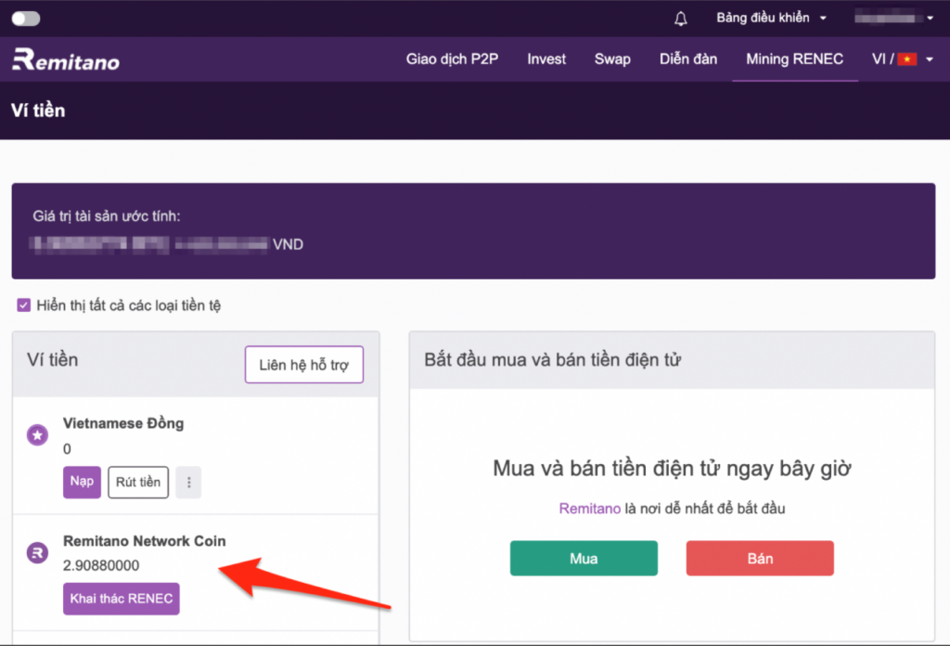The width and height of the screenshot is (950, 646).
Task: Click the green Mua button
Action: 584,558
